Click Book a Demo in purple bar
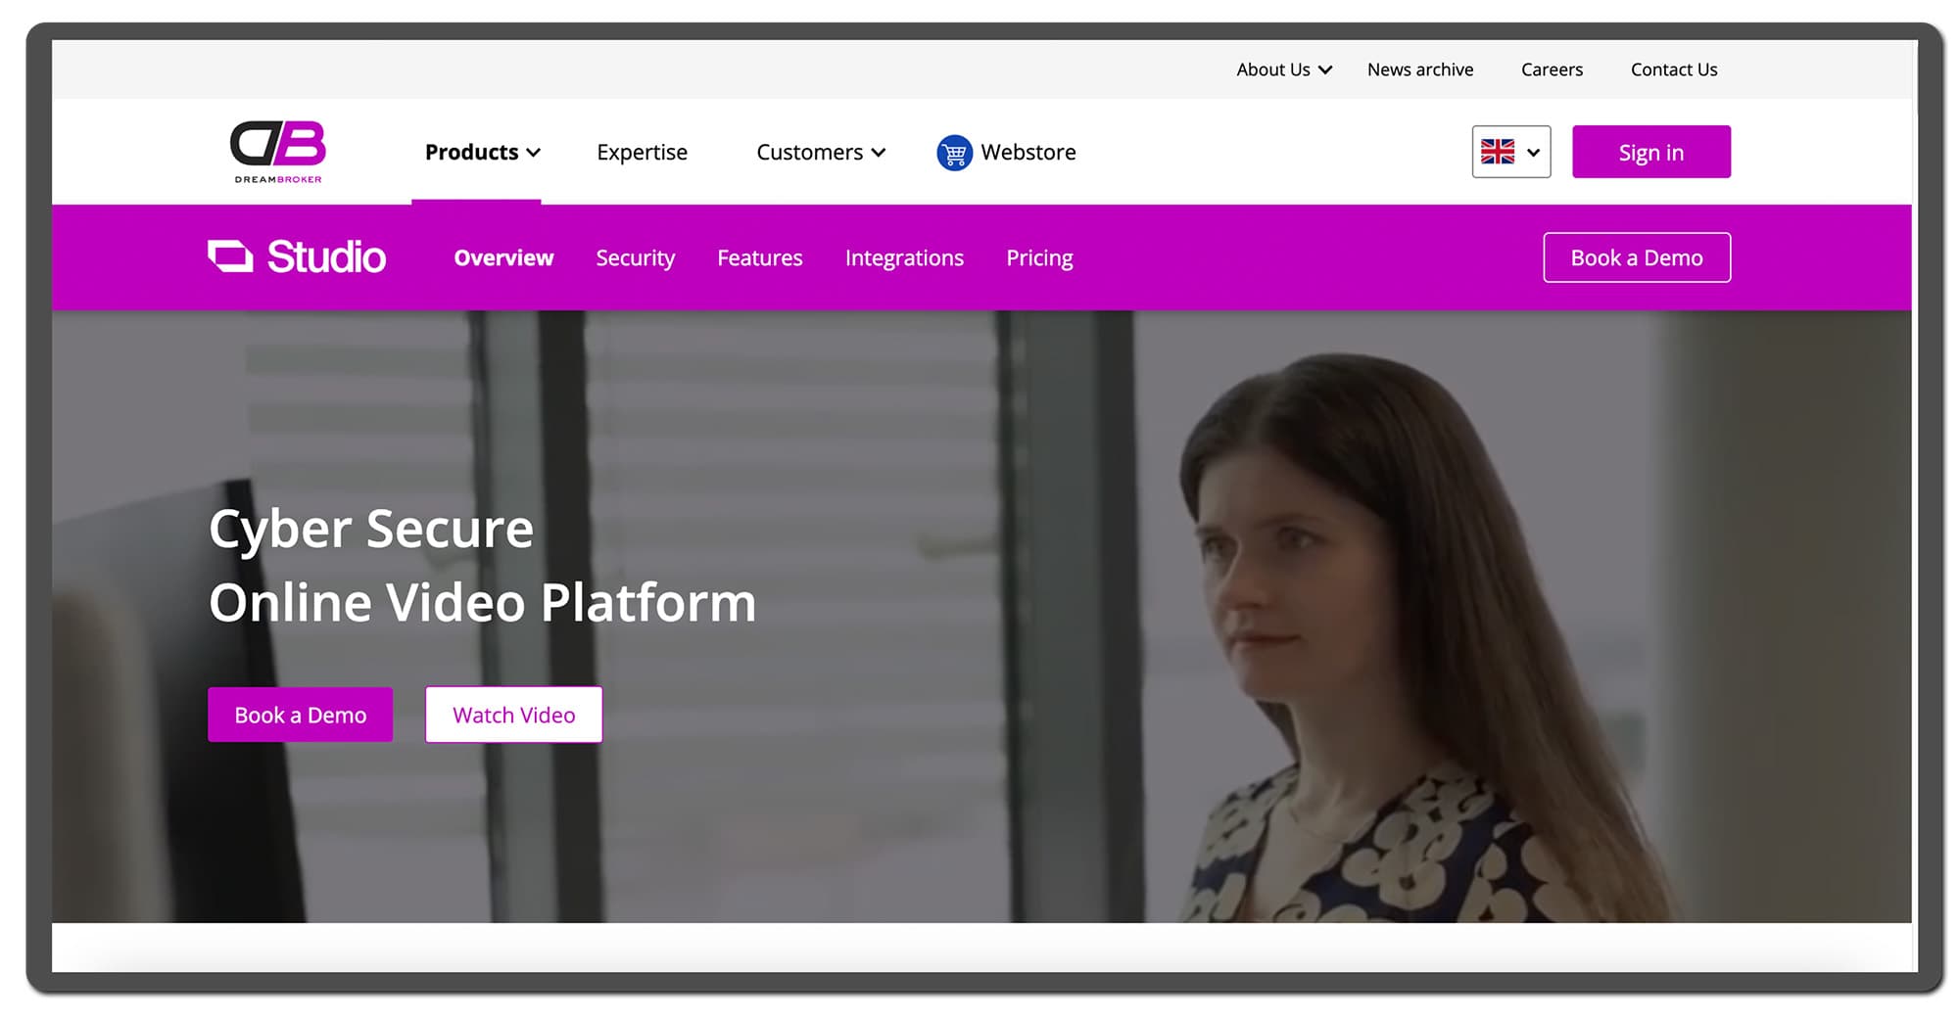 (1637, 257)
